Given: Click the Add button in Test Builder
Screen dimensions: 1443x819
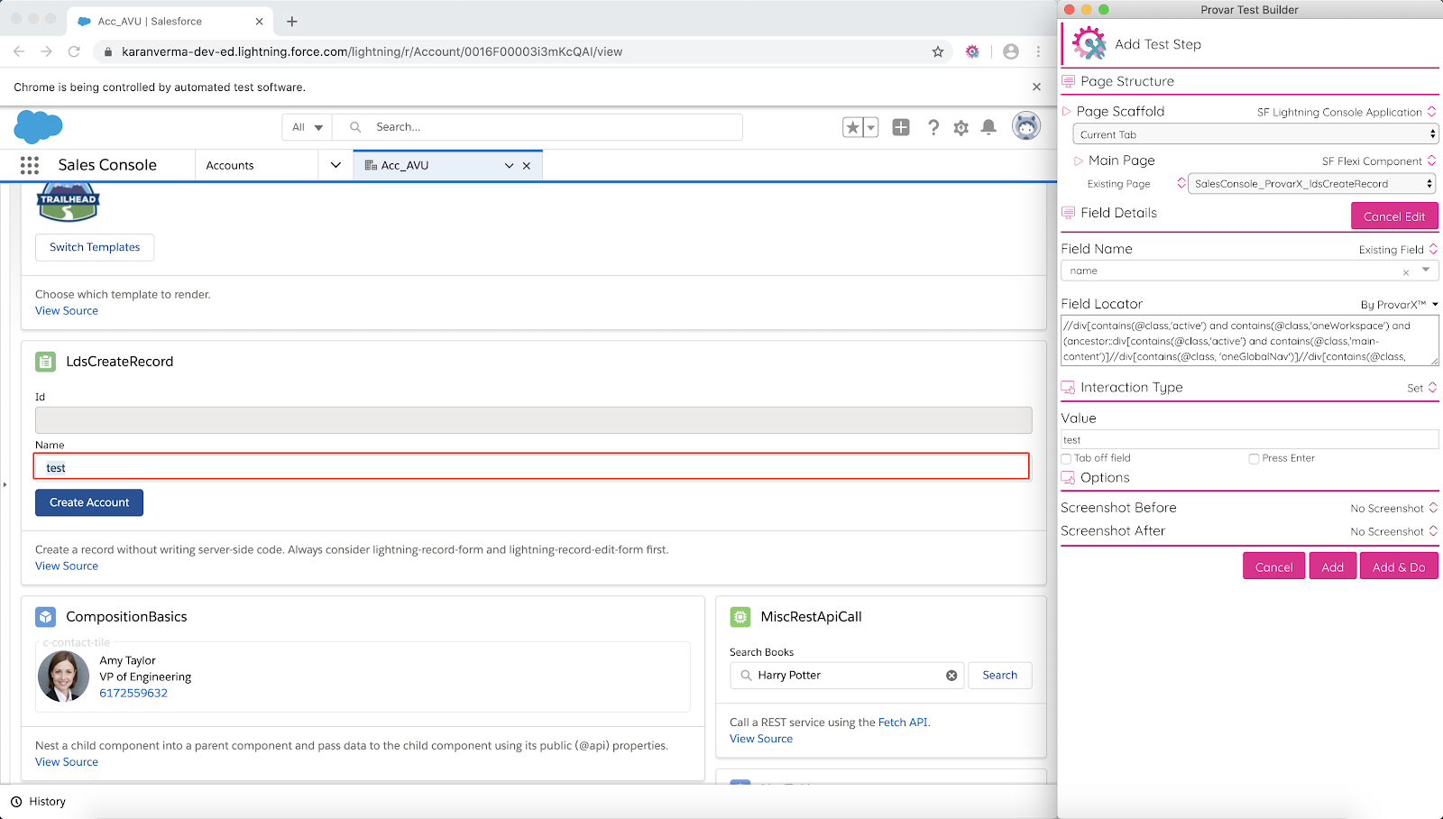Looking at the screenshot, I should (x=1333, y=566).
